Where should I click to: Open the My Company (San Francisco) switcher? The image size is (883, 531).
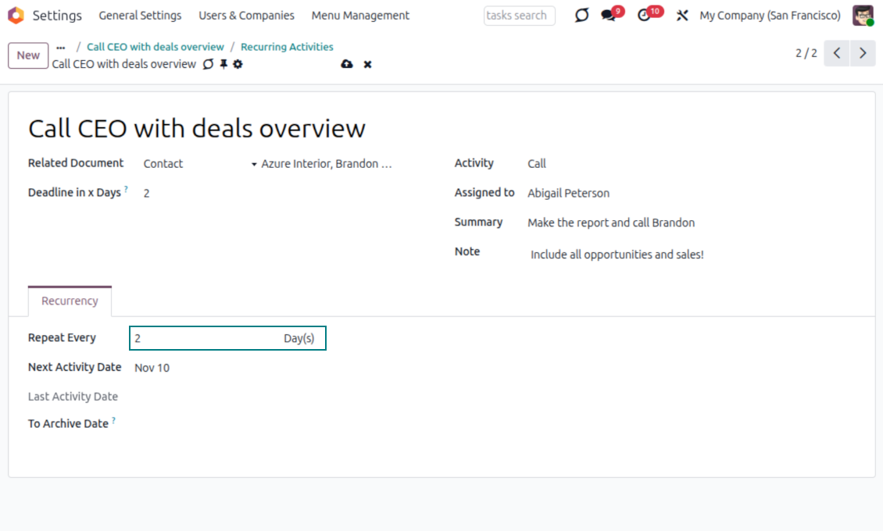[x=770, y=16]
